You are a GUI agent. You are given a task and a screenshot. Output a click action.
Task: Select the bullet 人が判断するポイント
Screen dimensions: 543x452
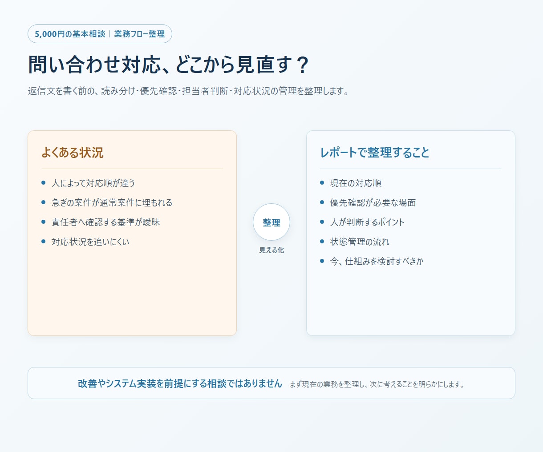363,222
